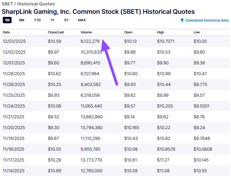Select low value $9.775
231x176 pixels.
click(x=200, y=85)
